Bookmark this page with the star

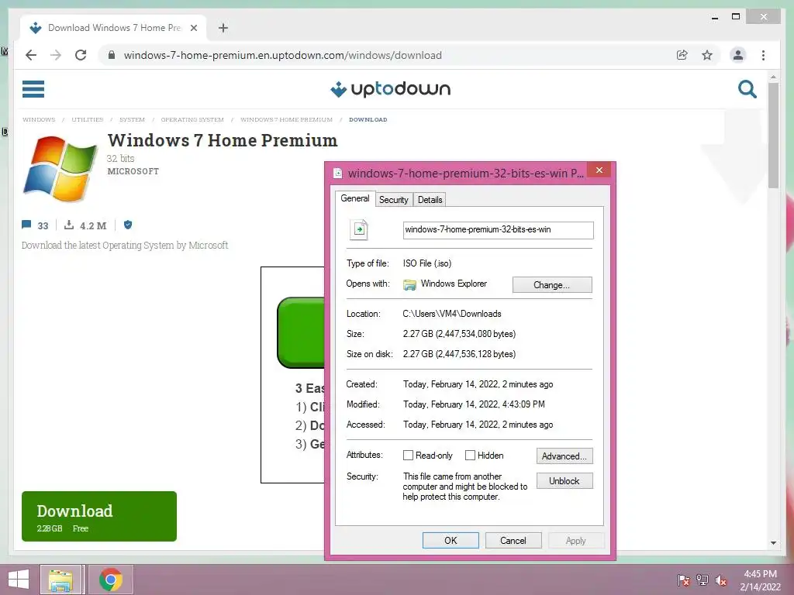point(707,55)
